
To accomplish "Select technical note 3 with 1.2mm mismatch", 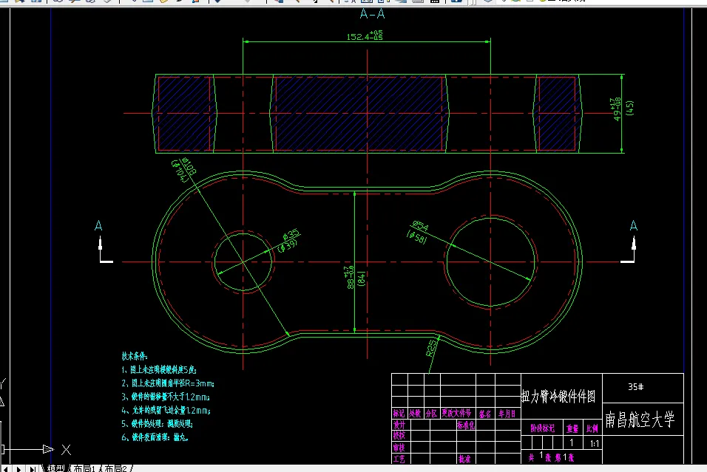I will click(166, 397).
